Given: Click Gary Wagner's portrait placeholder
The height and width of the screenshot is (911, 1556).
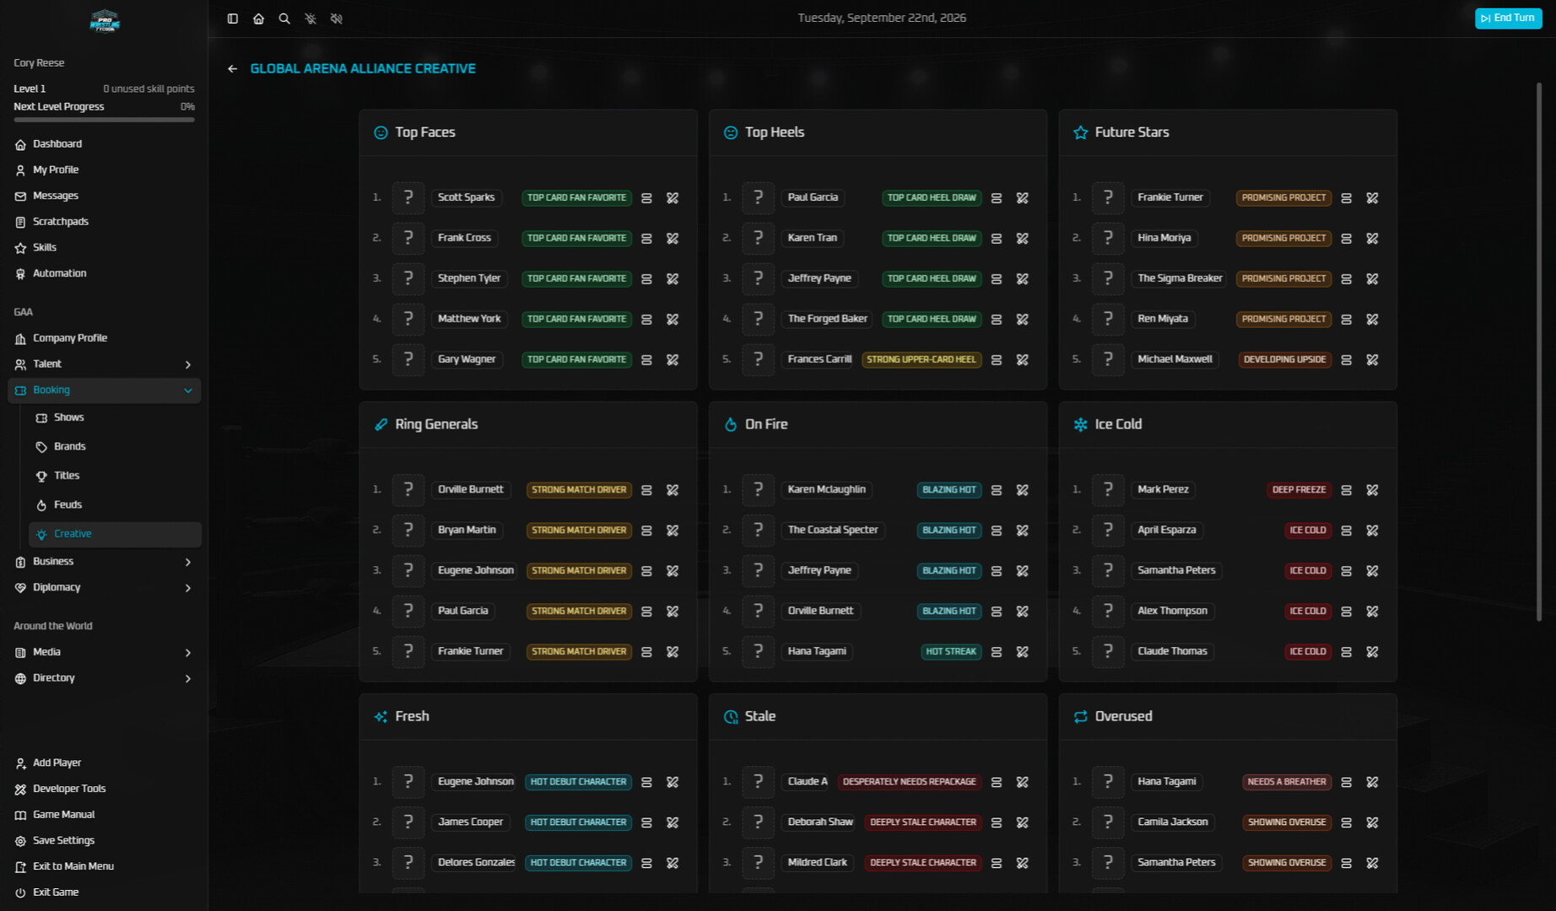Looking at the screenshot, I should [x=408, y=360].
